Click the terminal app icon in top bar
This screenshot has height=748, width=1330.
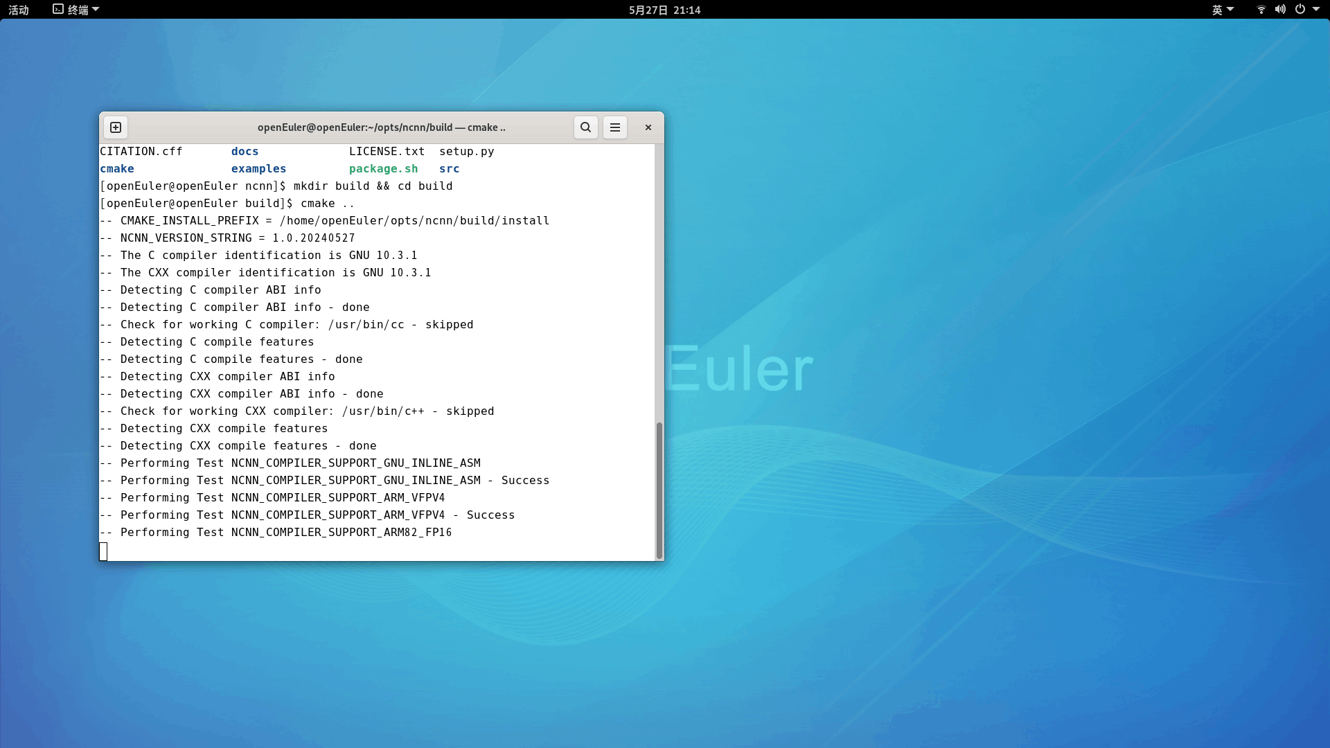(58, 10)
